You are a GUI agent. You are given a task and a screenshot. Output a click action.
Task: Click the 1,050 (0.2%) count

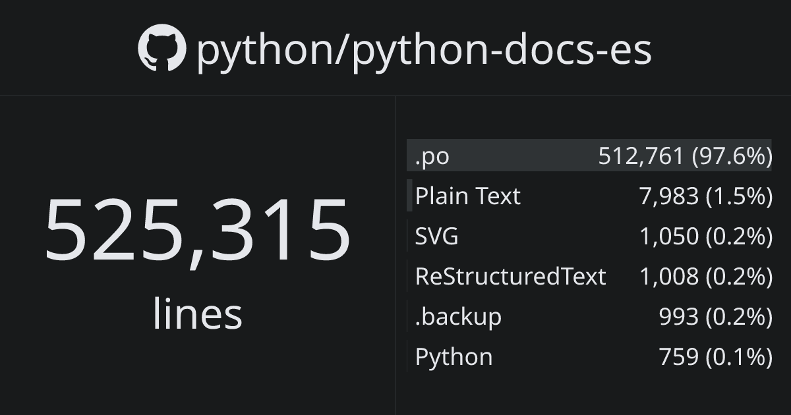705,236
